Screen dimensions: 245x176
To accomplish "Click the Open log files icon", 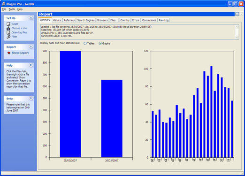I will [8, 32].
